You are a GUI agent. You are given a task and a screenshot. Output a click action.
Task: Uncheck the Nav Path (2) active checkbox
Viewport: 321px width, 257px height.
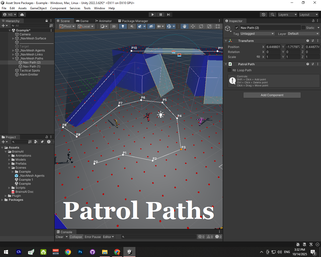[x=236, y=28]
